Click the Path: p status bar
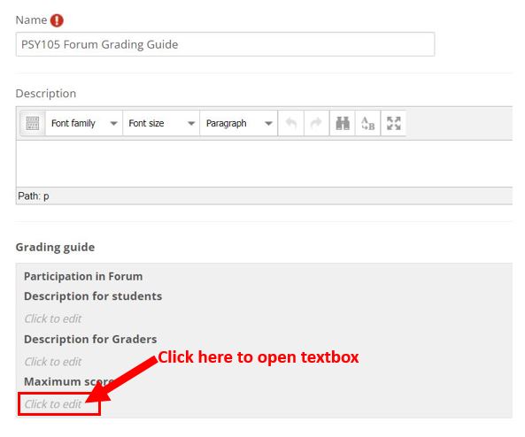525x437 pixels. pyautogui.click(x=264, y=195)
